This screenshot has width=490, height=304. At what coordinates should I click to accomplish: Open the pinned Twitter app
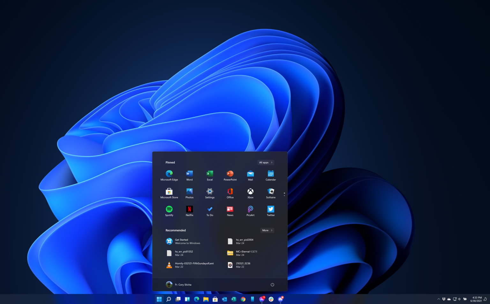[x=271, y=211]
